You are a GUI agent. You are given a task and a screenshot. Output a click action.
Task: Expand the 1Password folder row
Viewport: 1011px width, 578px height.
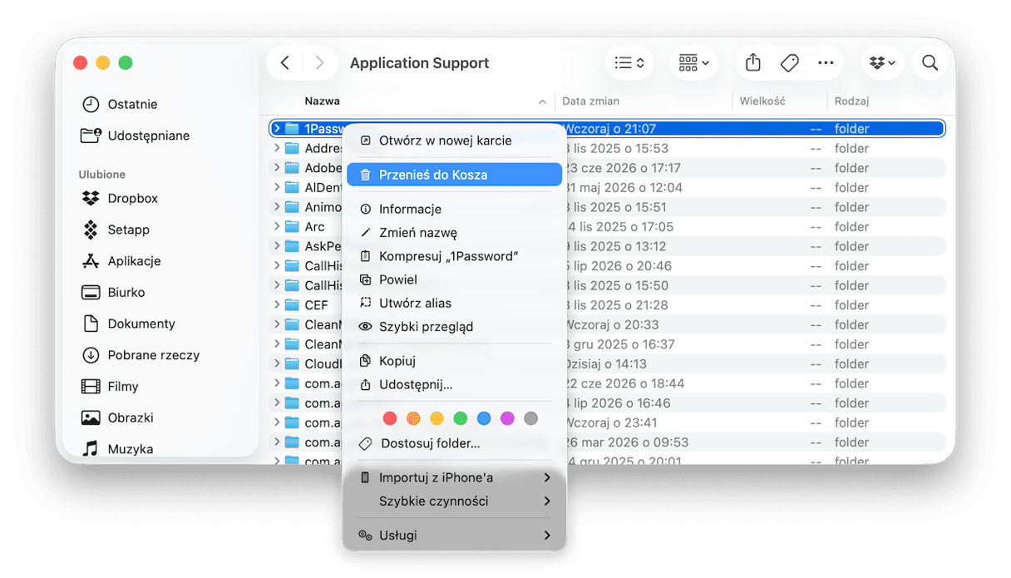click(277, 129)
